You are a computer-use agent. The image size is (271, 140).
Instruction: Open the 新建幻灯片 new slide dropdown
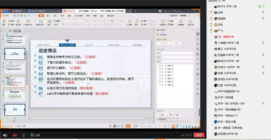(41, 25)
